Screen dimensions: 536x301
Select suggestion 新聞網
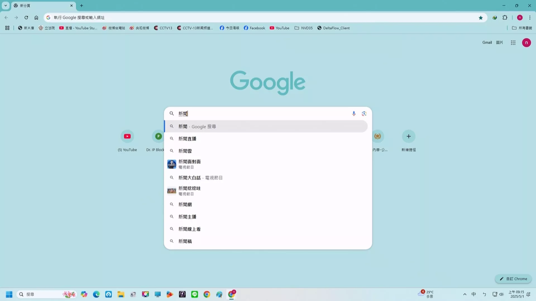[x=266, y=204]
